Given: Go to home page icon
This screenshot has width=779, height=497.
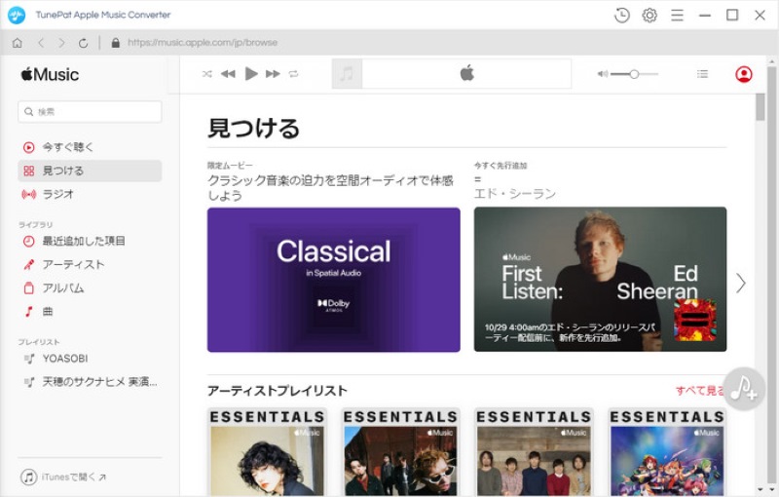Looking at the screenshot, I should click(x=18, y=43).
